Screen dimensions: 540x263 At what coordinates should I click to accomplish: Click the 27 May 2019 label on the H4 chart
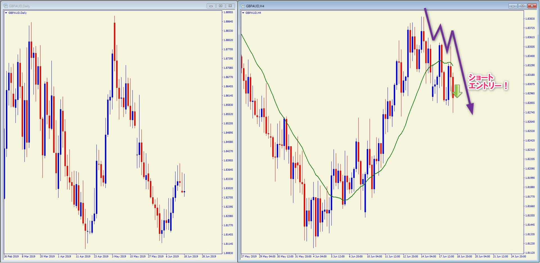[249, 257]
